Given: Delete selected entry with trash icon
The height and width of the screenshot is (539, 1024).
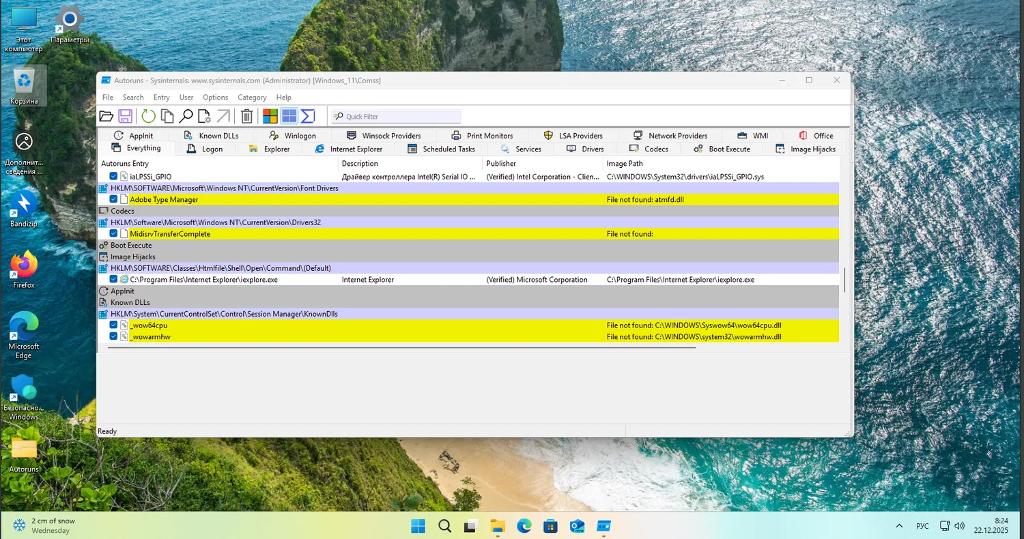Looking at the screenshot, I should click(247, 116).
